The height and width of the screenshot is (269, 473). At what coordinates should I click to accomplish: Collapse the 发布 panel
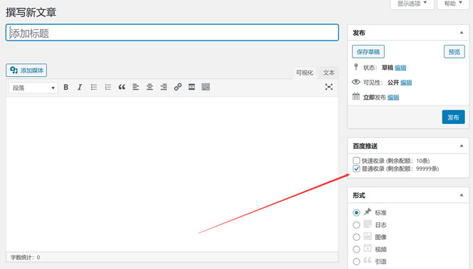click(x=462, y=33)
